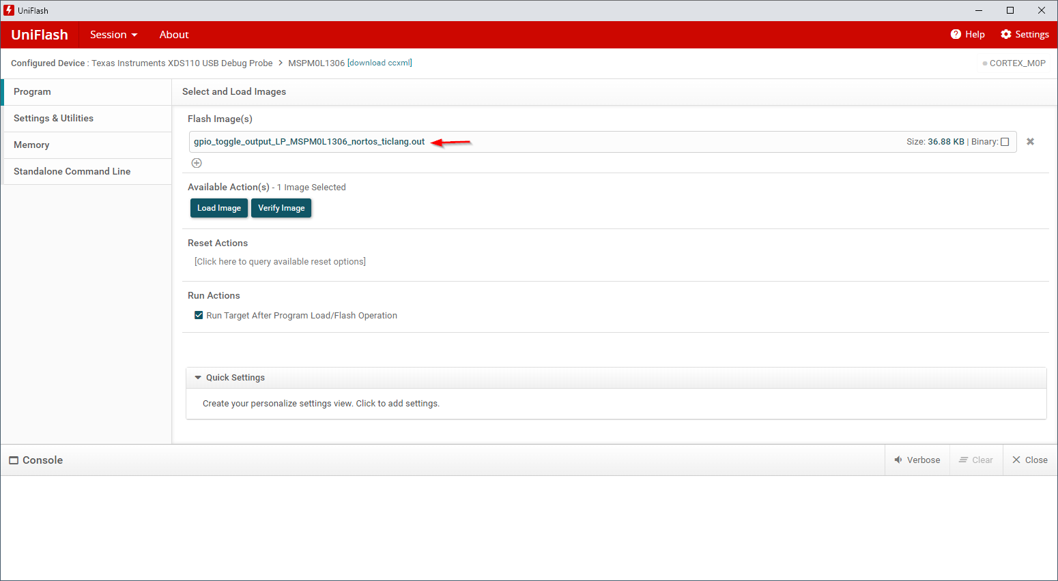The height and width of the screenshot is (581, 1058).
Task: Clear the console output
Action: click(x=976, y=460)
